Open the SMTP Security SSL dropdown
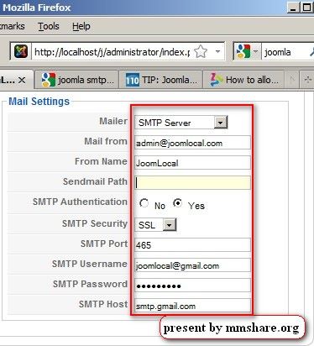 click(155, 225)
